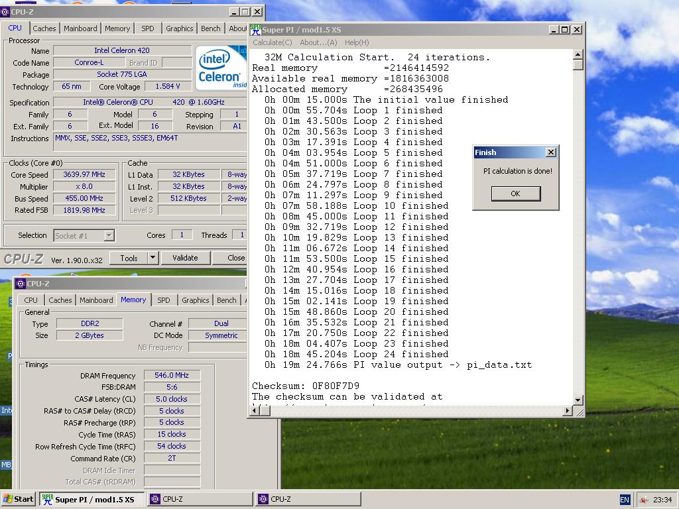Select the Graphics tab in top CPU-Z
The image size is (679, 509).
pyautogui.click(x=179, y=28)
